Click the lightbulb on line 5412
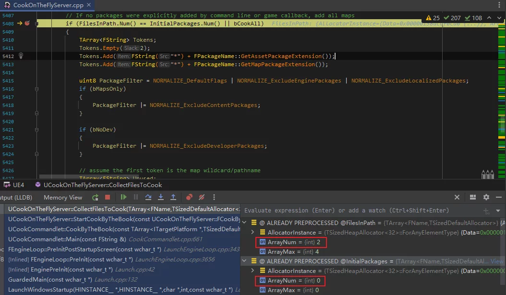The image size is (506, 295). coord(21,56)
